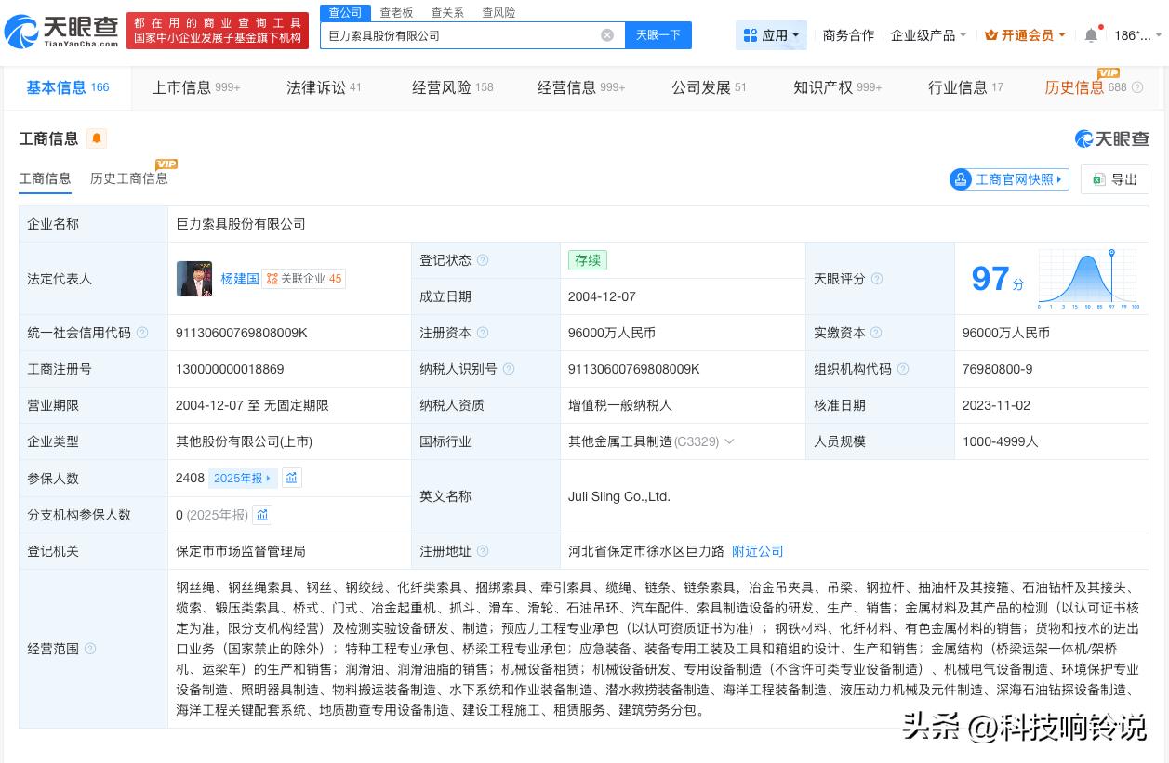Click the help icon next to 纳税人识别号
1169x763 pixels.
point(509,369)
